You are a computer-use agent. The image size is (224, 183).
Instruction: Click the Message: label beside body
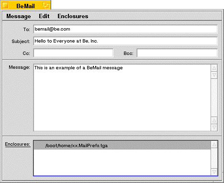click(x=19, y=67)
